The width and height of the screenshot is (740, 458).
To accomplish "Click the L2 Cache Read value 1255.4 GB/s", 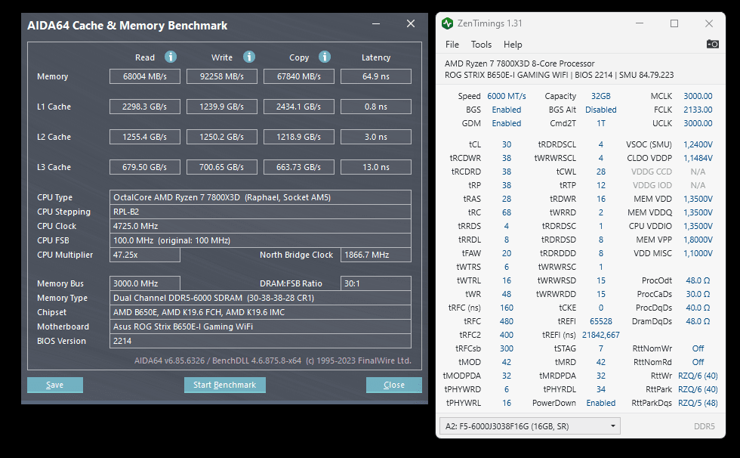I will tap(145, 137).
